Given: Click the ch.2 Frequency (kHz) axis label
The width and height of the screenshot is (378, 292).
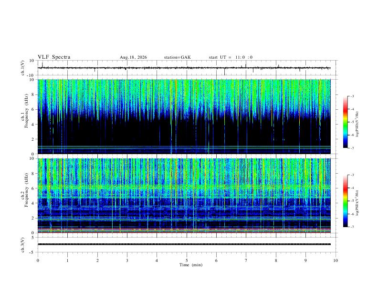Looking at the screenshot, I should click(26, 190).
